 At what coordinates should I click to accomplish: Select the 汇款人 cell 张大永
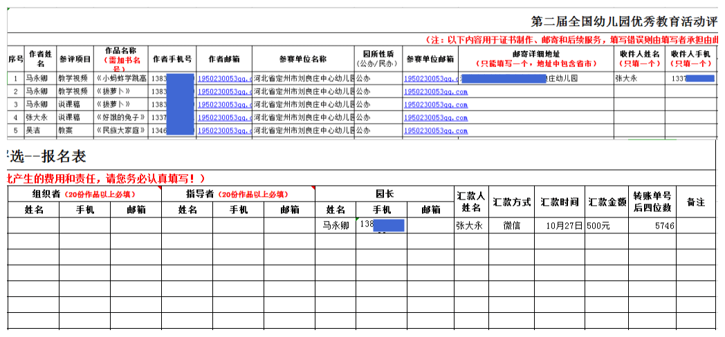pos(470,225)
